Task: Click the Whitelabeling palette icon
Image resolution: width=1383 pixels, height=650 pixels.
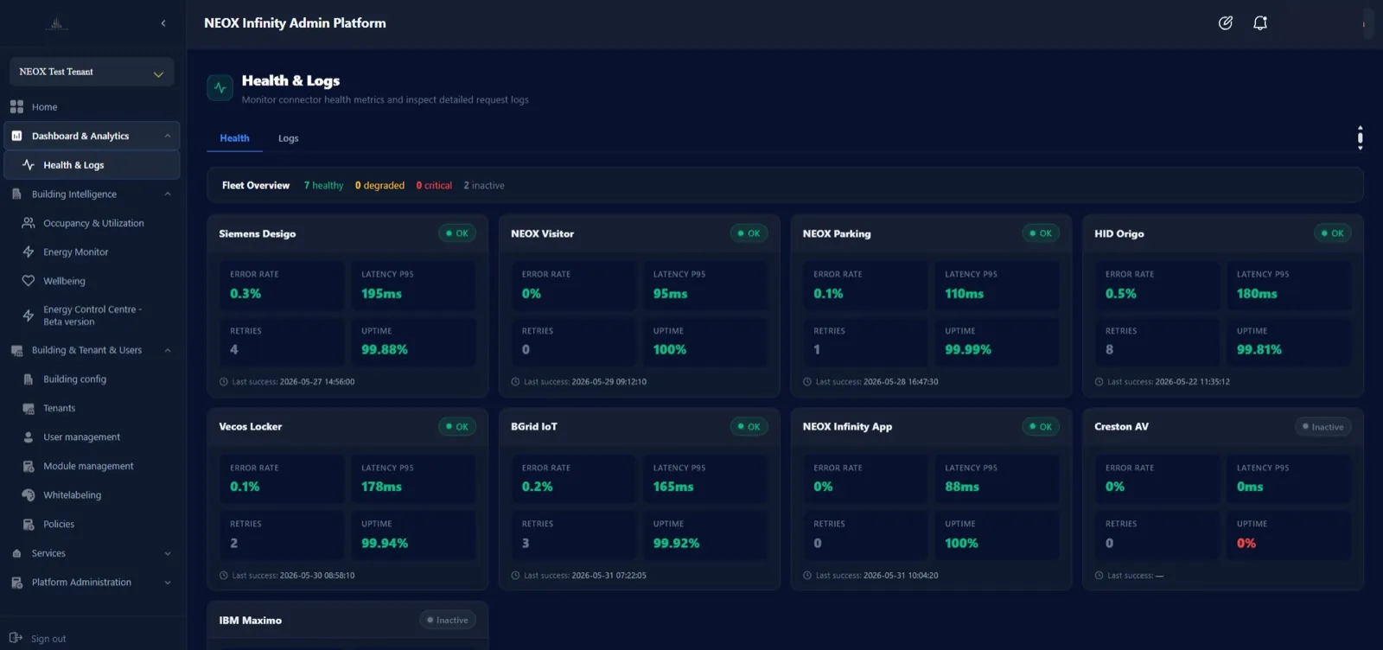Action: [29, 495]
